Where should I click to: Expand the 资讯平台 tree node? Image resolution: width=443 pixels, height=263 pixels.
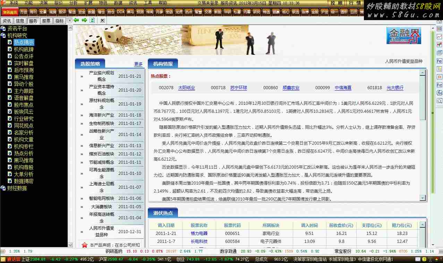[x=3, y=28]
